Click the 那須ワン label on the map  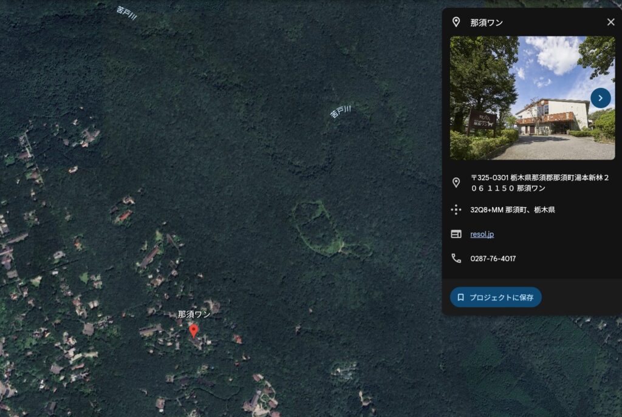pyautogui.click(x=194, y=314)
